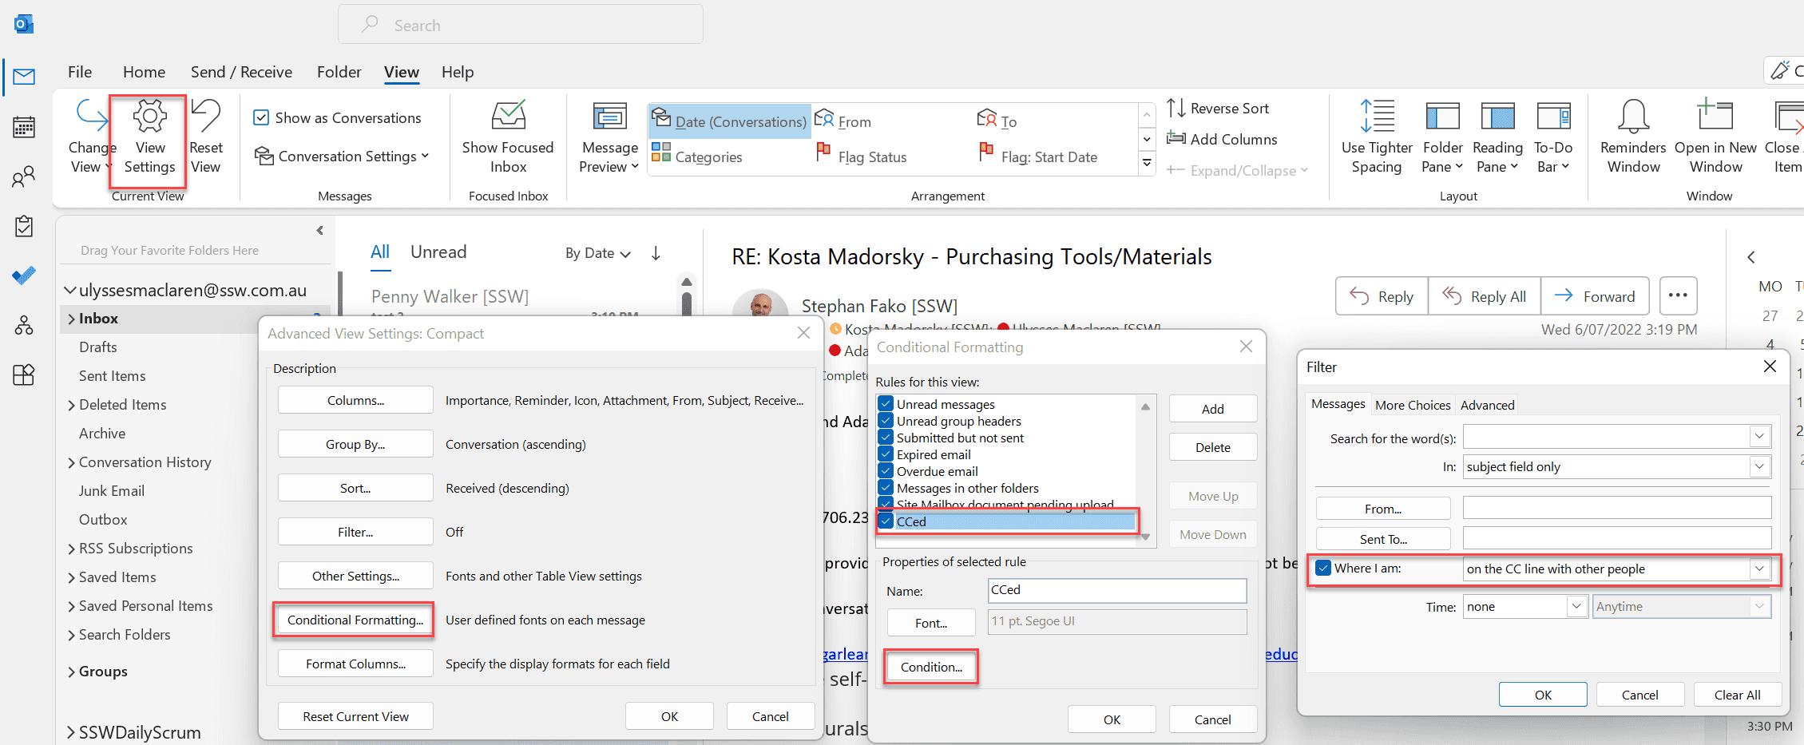Open the 'on the CC line' dropdown
This screenshot has width=1804, height=745.
tap(1758, 569)
